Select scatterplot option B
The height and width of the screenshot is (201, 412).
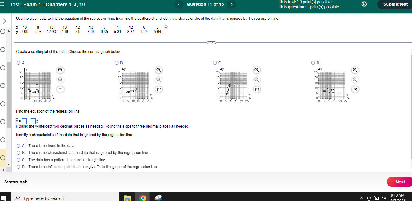tap(116, 63)
